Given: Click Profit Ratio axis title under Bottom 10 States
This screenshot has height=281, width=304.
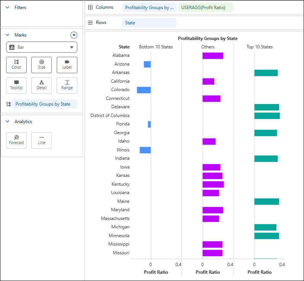Looking at the screenshot, I should 156,272.
